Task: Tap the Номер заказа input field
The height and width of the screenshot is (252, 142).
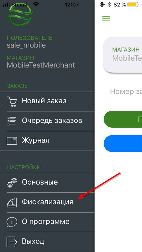Action: [126, 91]
